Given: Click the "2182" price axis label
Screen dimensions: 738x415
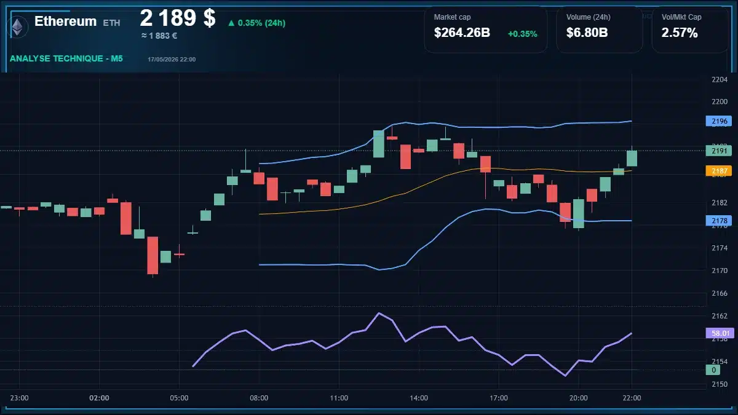Looking at the screenshot, I should click(x=719, y=203).
